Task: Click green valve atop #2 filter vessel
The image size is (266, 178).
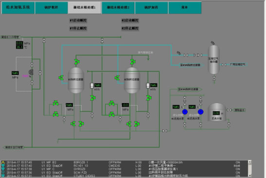Action: [x=133, y=62]
